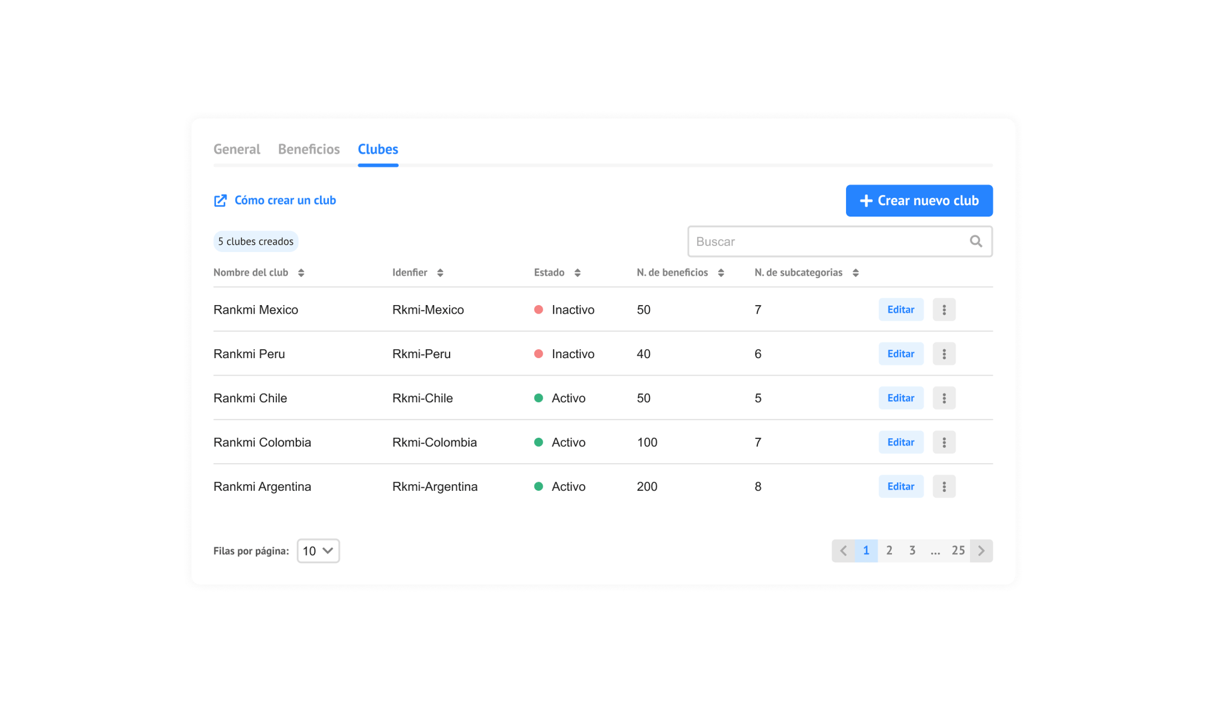1207x703 pixels.
Task: Open the kebab menu for Rankmi Mexico
Action: [944, 309]
